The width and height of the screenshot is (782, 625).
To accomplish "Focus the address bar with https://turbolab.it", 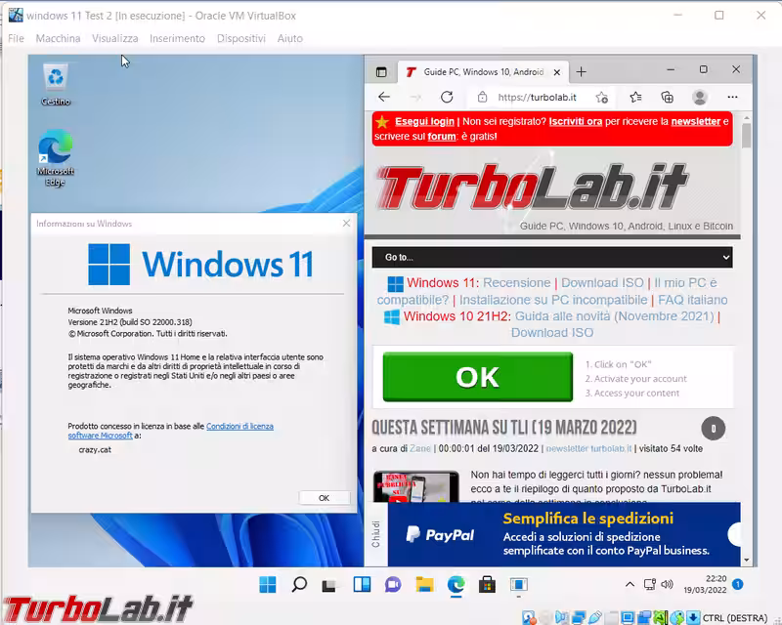I will (x=537, y=98).
